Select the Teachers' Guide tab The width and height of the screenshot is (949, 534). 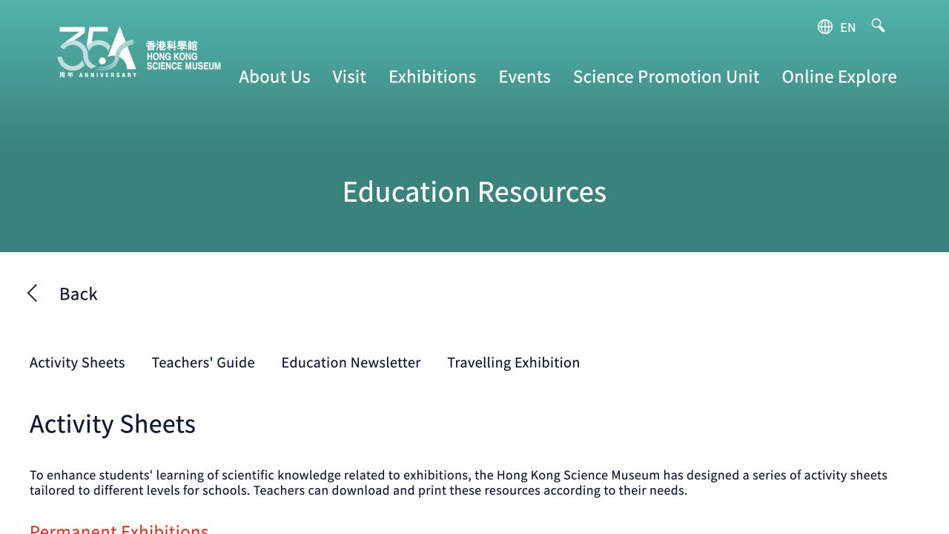pyautogui.click(x=203, y=363)
